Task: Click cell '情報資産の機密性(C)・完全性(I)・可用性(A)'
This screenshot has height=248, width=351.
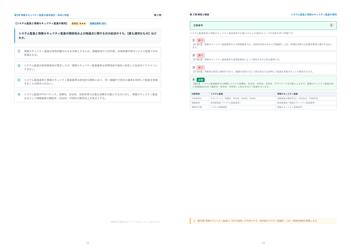Action: click(298, 98)
